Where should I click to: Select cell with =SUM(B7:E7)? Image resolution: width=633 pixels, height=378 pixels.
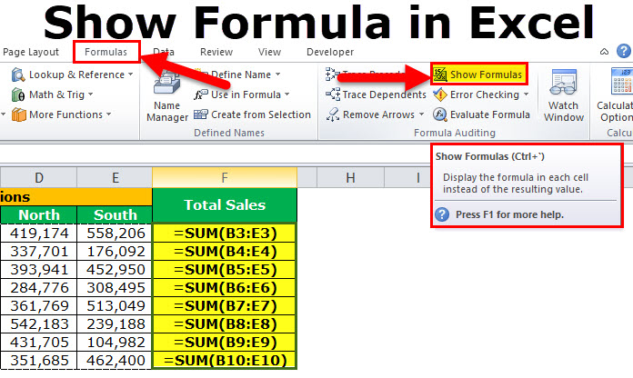pos(225,306)
